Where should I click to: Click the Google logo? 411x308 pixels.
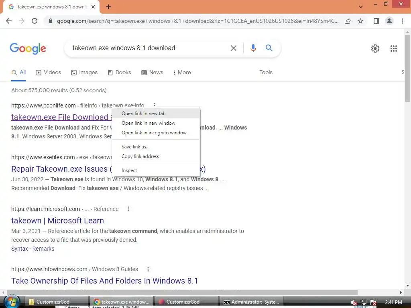28,49
